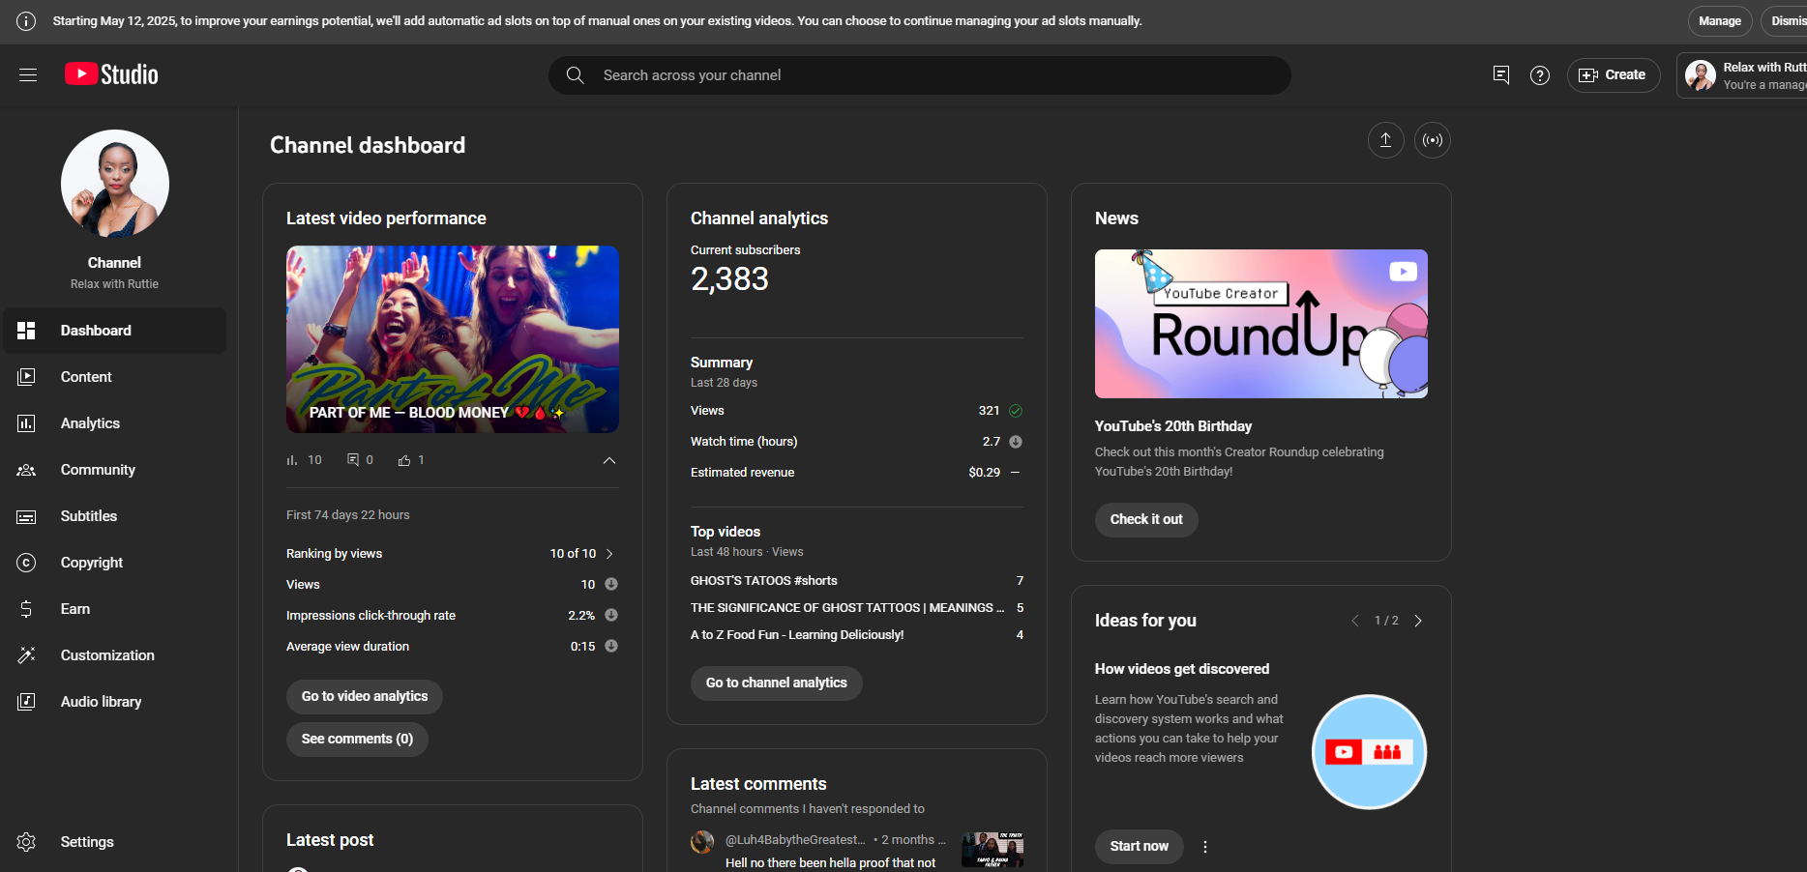Viewport: 1807px width, 872px height.
Task: Open Analytics in the sidebar
Action: coord(115,423)
